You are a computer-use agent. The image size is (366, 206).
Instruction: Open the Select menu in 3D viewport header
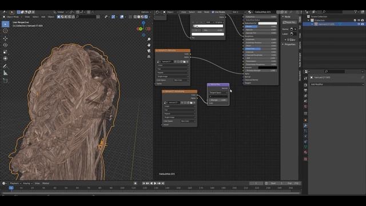35,17
